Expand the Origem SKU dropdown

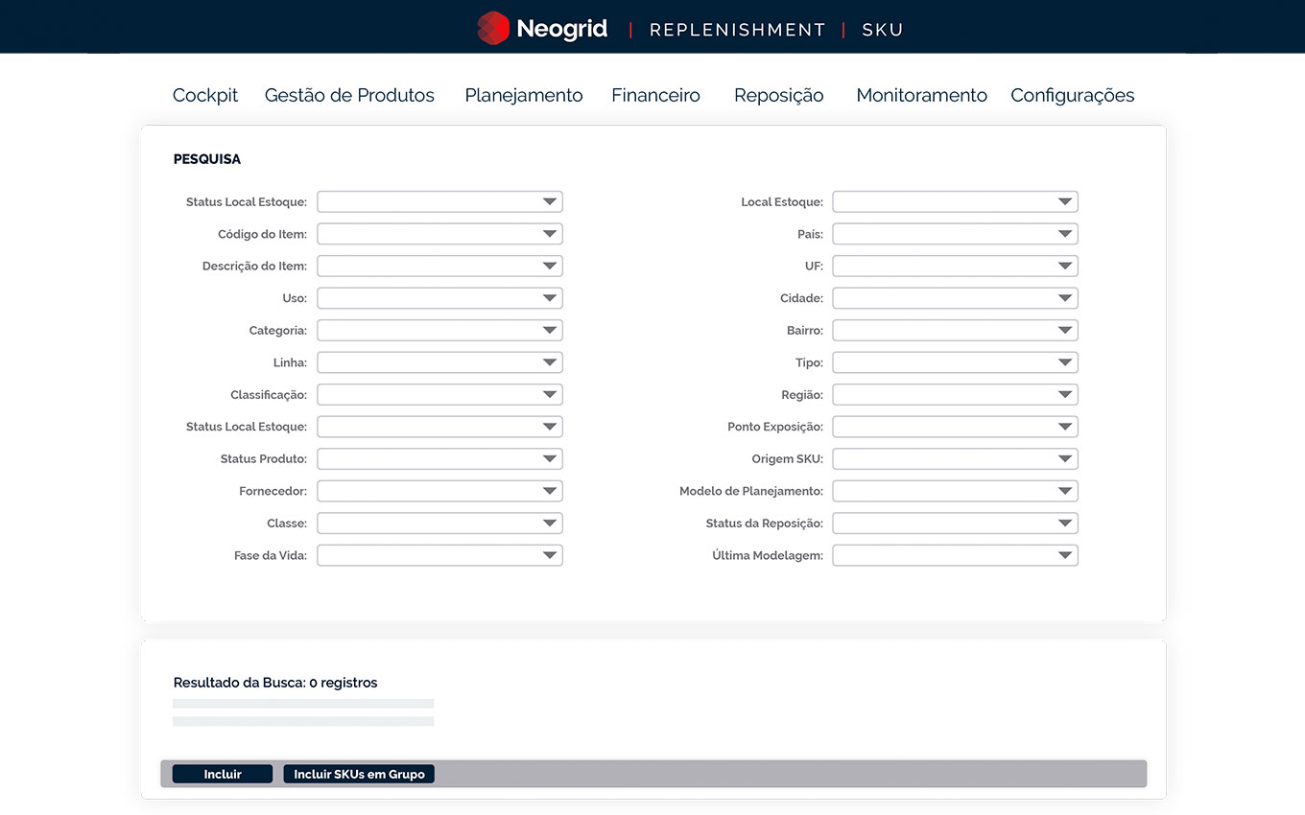(x=1064, y=459)
